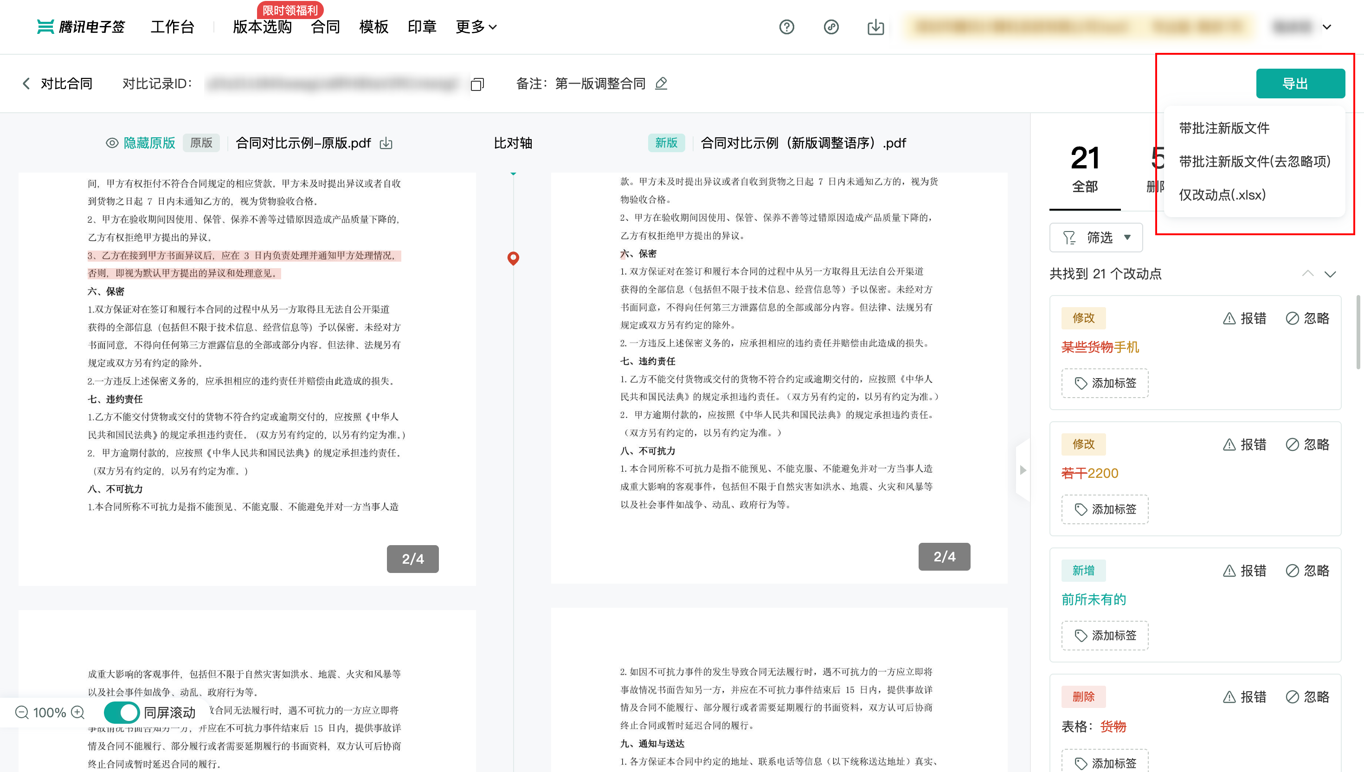This screenshot has width=1364, height=772.
Task: Download the original version PDF file
Action: 386,143
